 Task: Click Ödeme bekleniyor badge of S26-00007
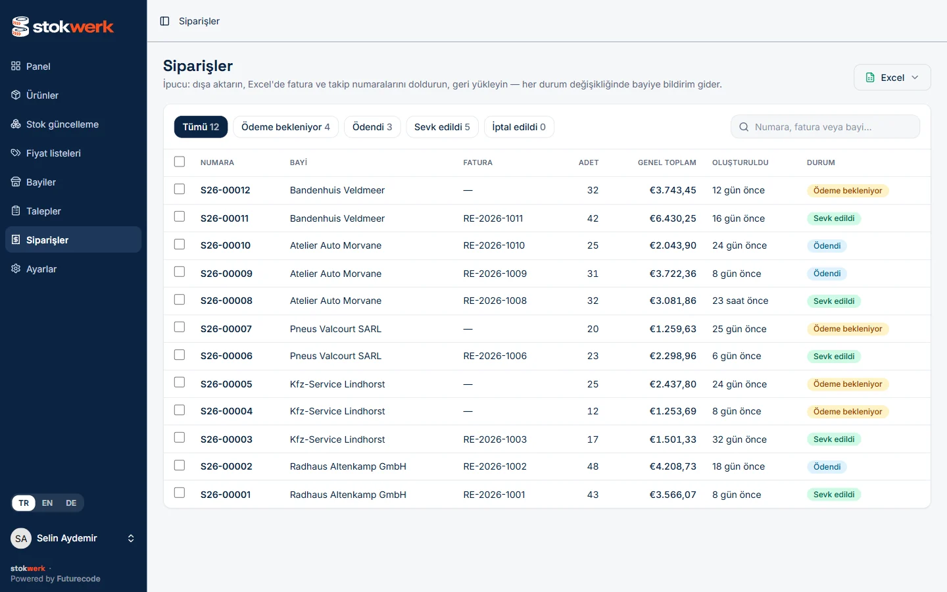point(848,329)
